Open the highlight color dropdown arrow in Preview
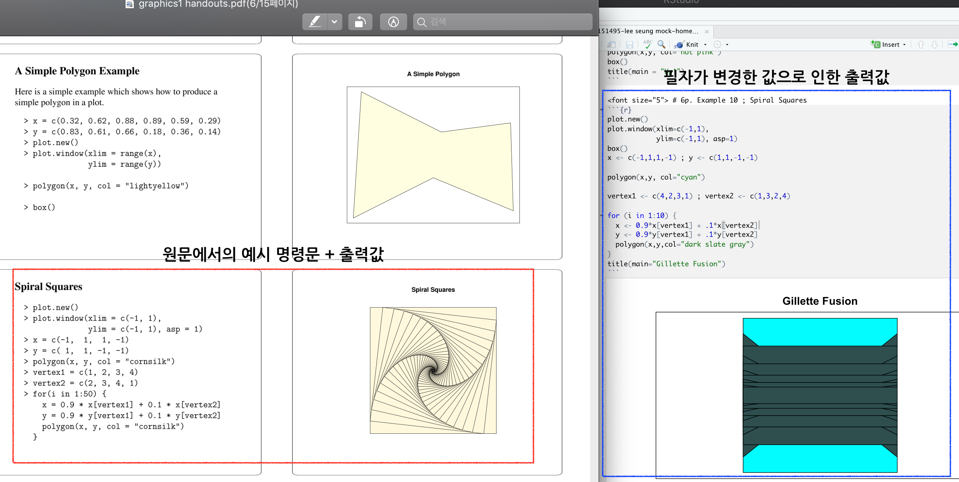This screenshot has width=959, height=482. pos(334,22)
